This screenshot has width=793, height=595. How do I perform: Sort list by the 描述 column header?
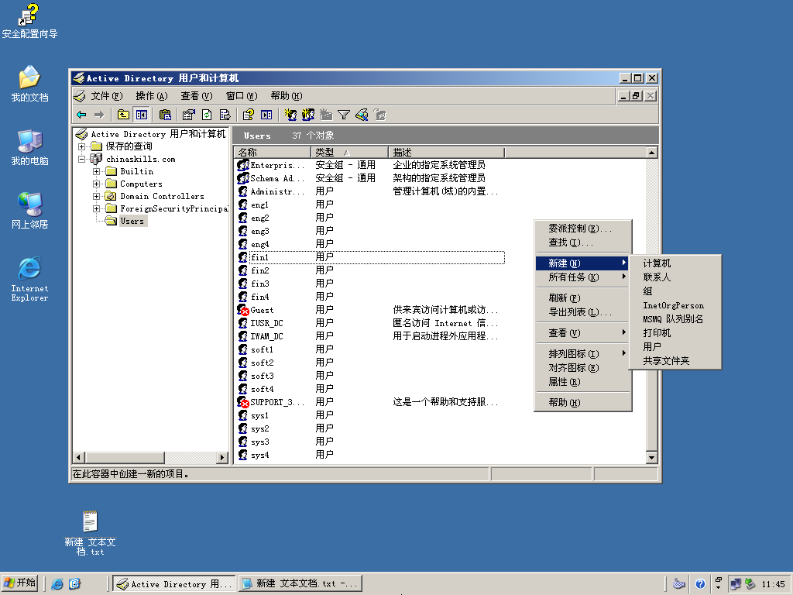pyautogui.click(x=447, y=153)
